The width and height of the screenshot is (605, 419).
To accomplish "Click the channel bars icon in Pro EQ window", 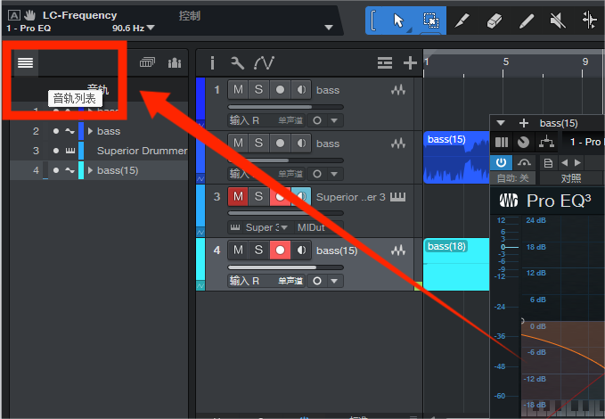I will [502, 142].
